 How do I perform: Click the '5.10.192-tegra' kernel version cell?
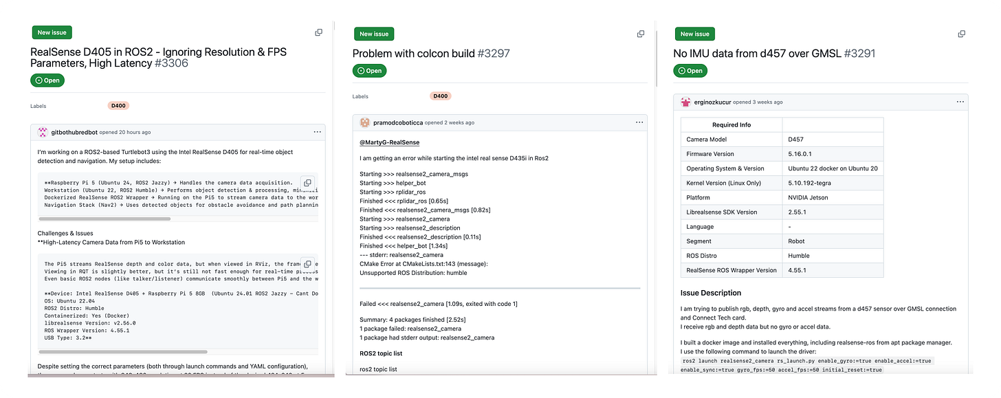[x=833, y=183]
